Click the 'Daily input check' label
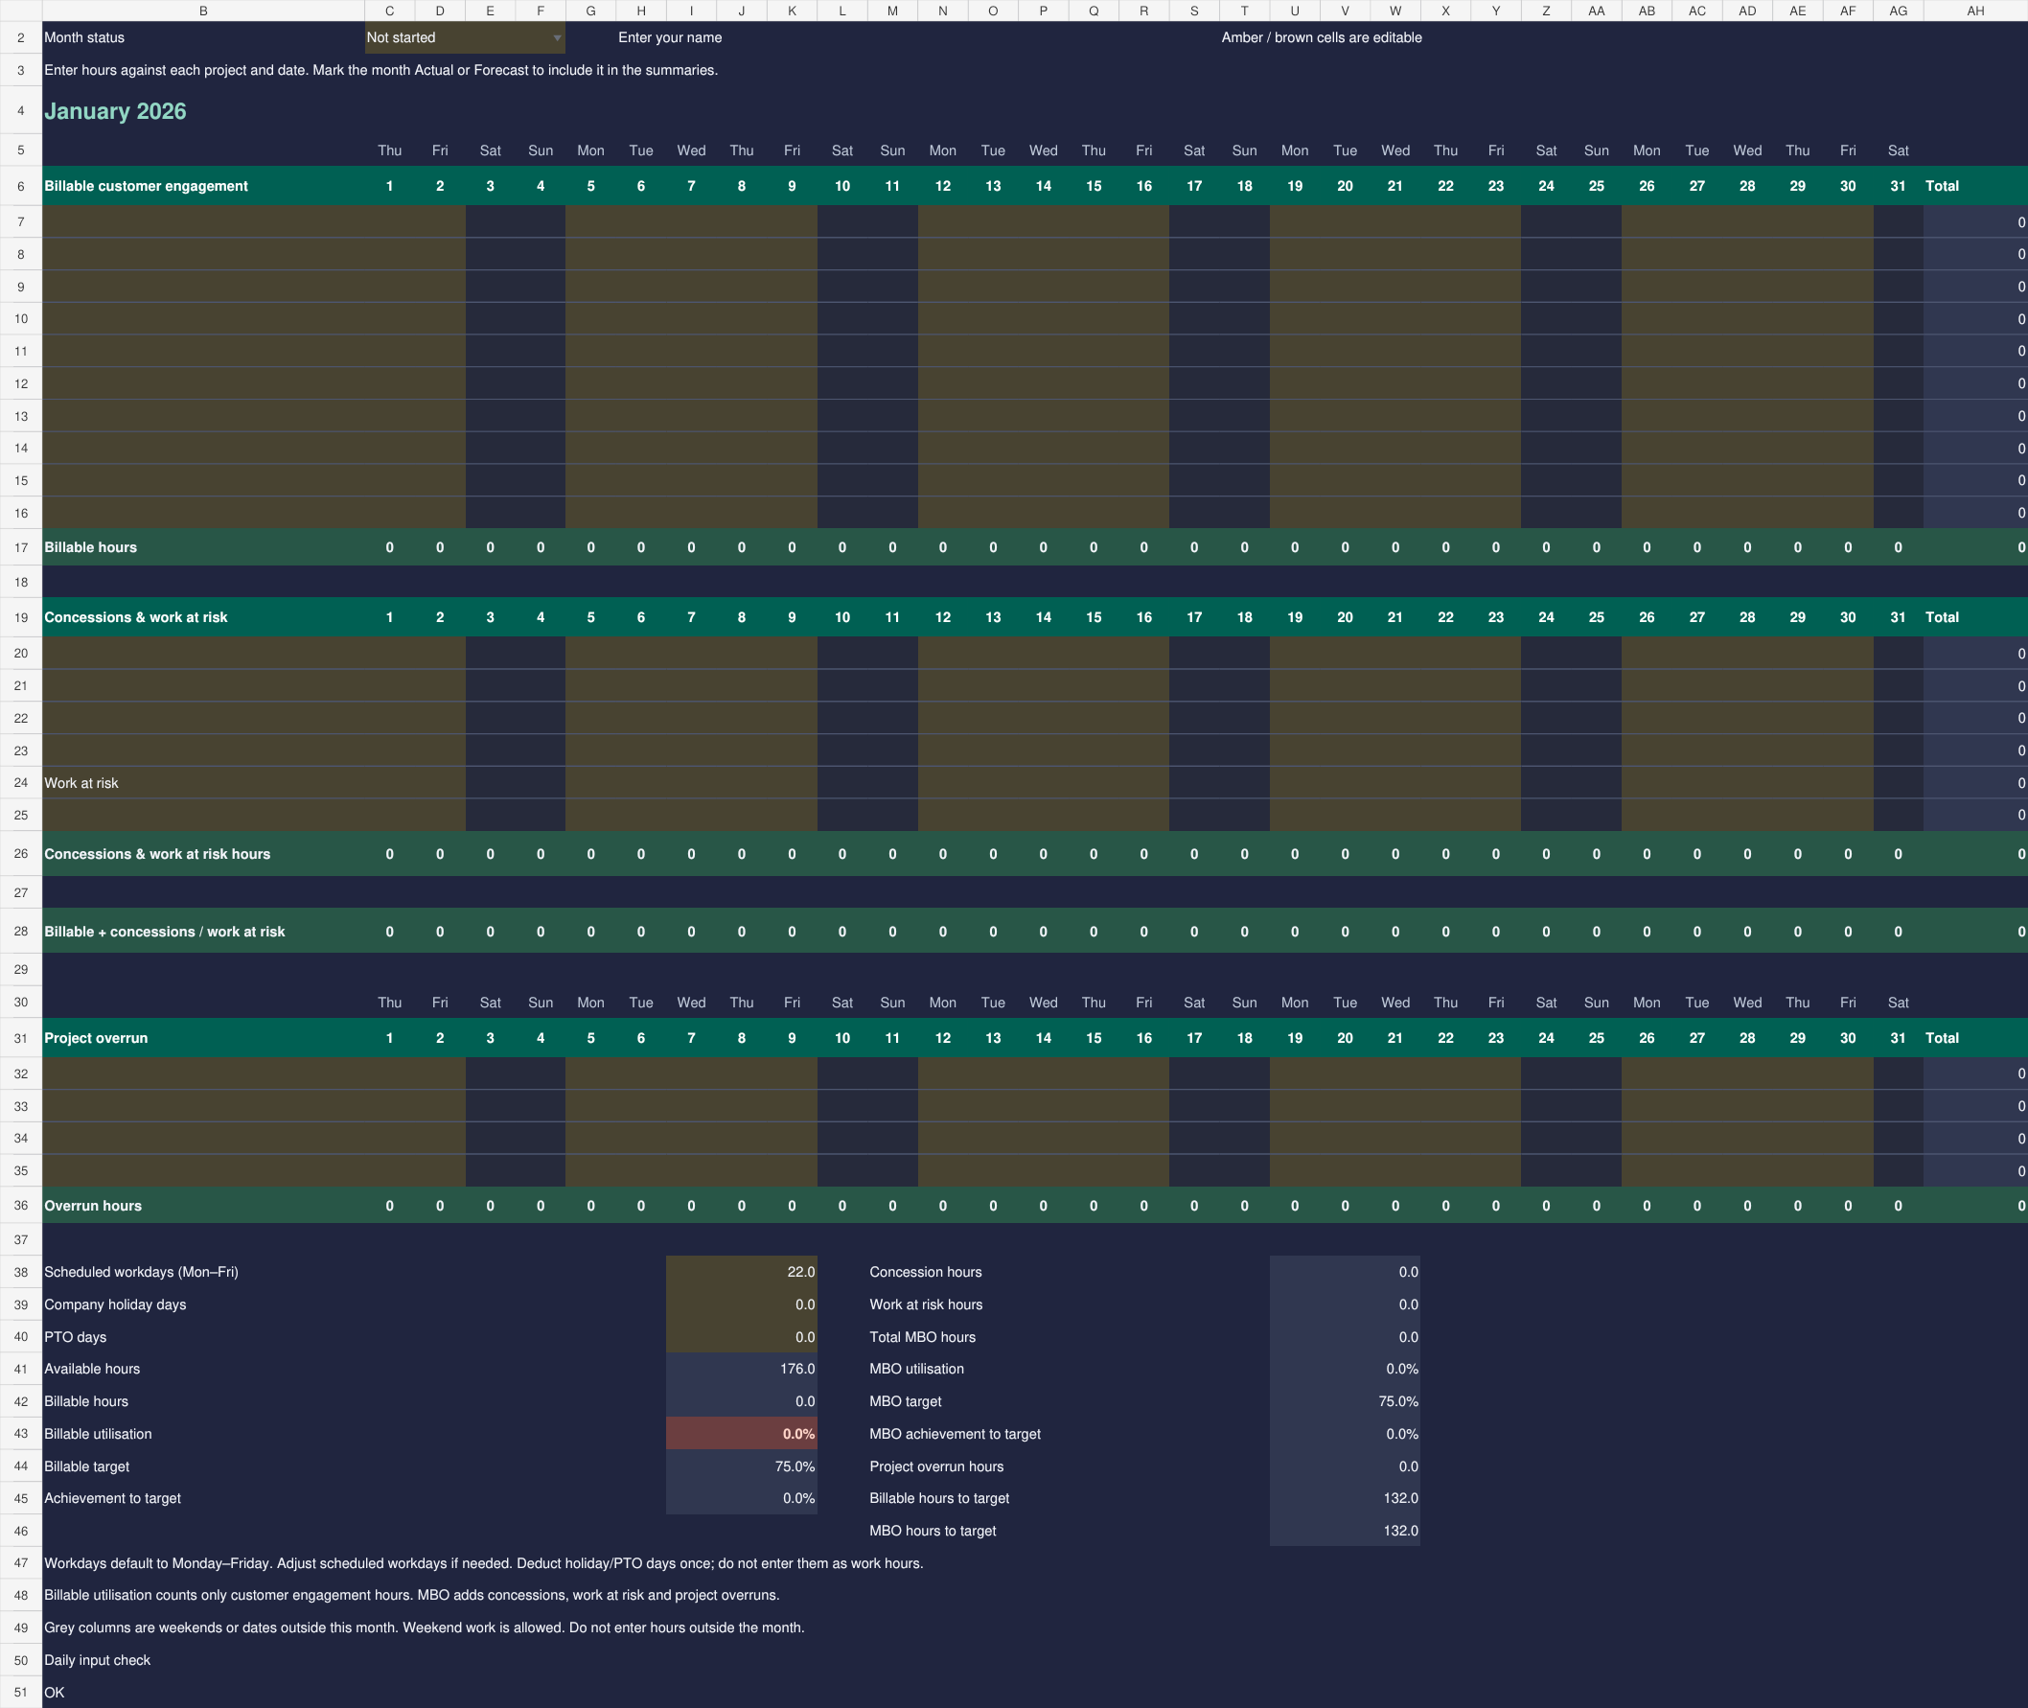Image resolution: width=2028 pixels, height=1708 pixels. 97,1659
